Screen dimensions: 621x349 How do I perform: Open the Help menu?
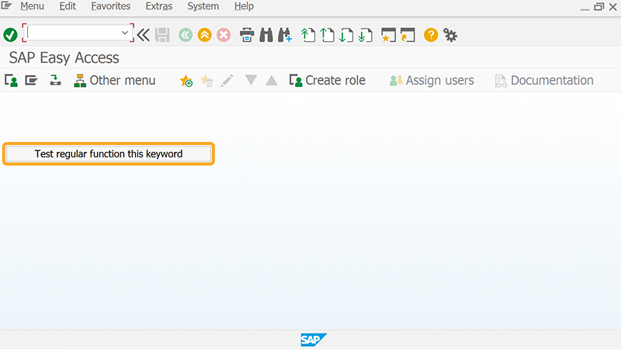244,6
